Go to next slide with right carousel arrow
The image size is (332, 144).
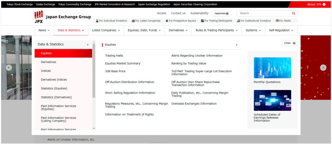pyautogui.click(x=323, y=68)
